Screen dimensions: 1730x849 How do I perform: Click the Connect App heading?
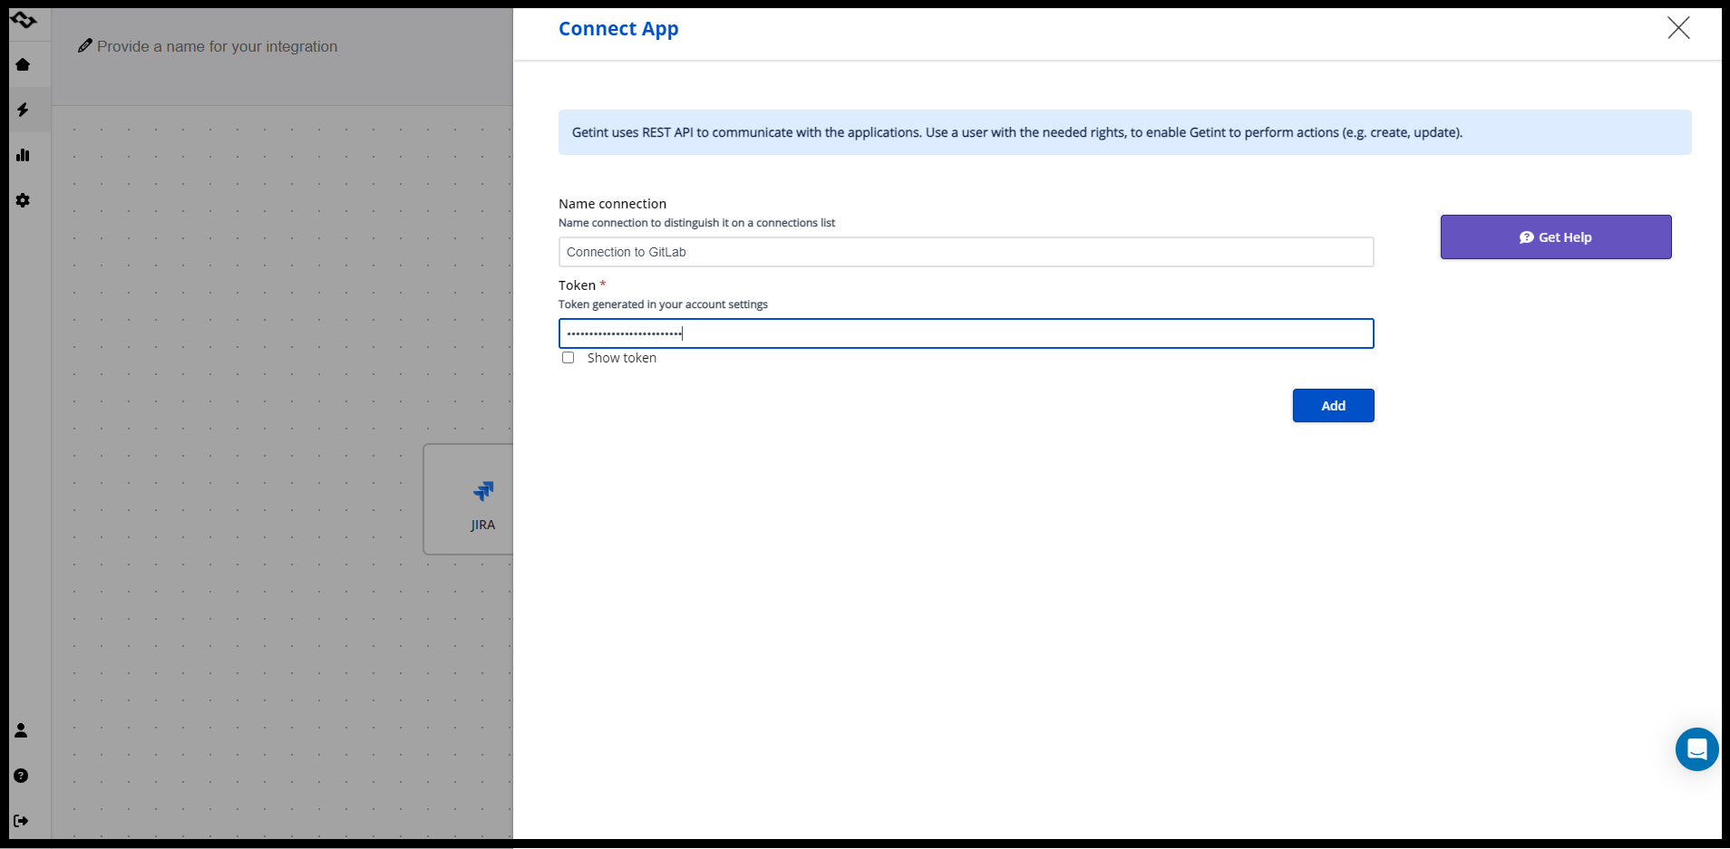[618, 29]
